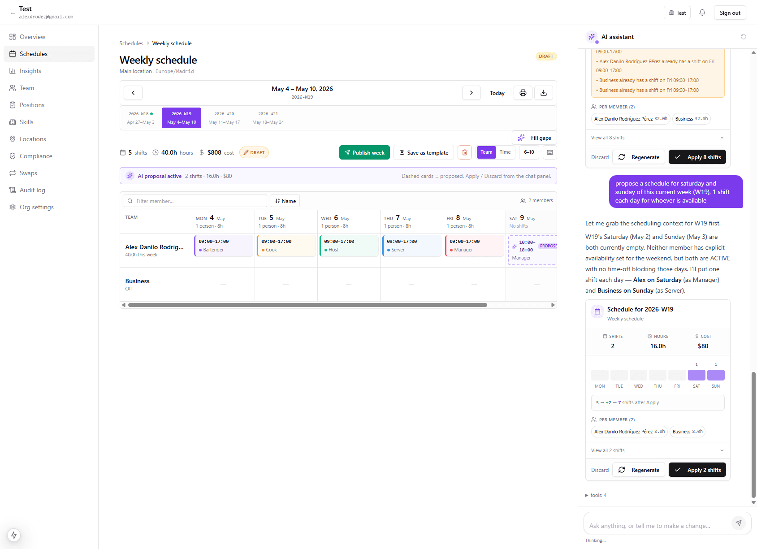Open Positions in the sidebar
The height and width of the screenshot is (549, 757).
(49, 105)
